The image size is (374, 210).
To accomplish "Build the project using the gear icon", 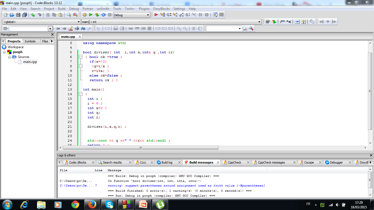I will pyautogui.click(x=85, y=15).
